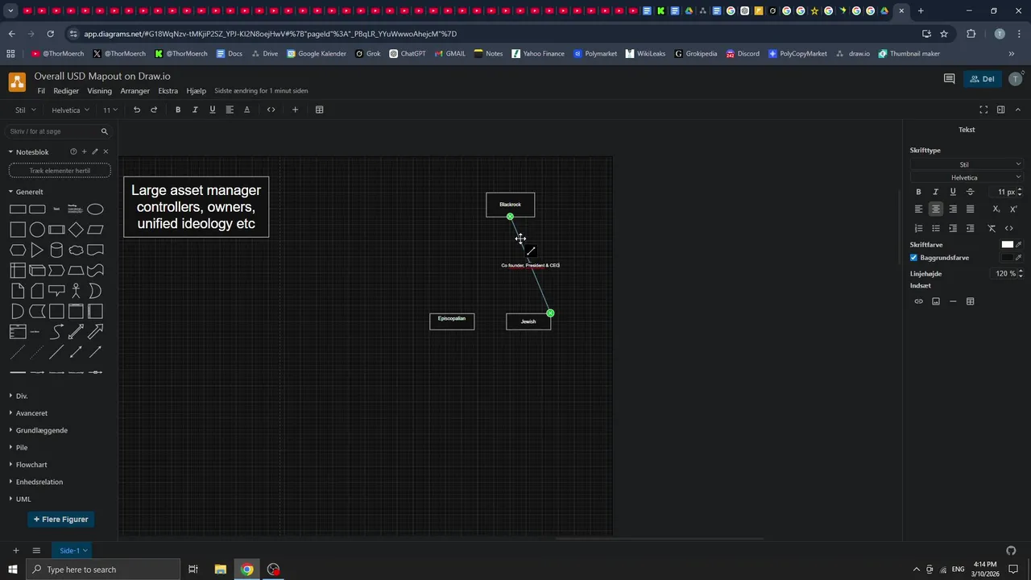The image size is (1031, 580).
Task: Close the Notesblok section
Action: 106,151
